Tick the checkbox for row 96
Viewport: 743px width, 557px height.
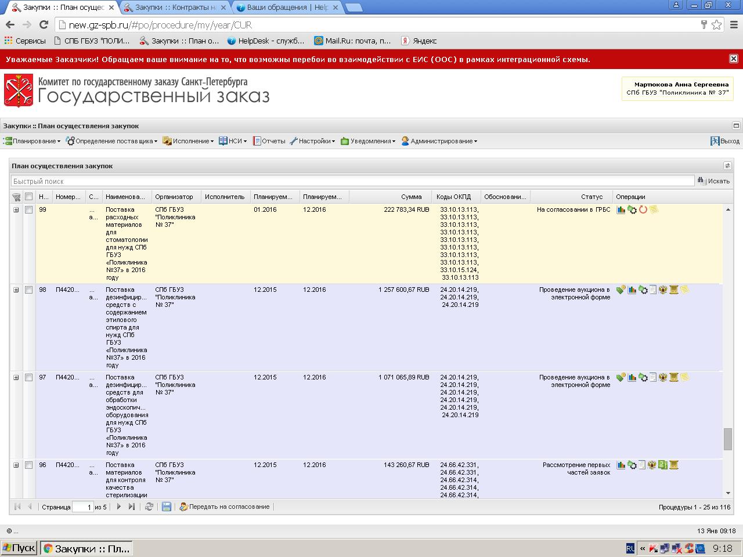point(28,465)
